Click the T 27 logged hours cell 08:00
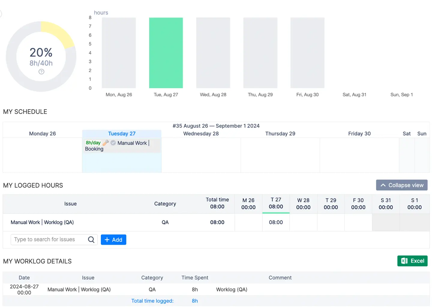 (276, 222)
